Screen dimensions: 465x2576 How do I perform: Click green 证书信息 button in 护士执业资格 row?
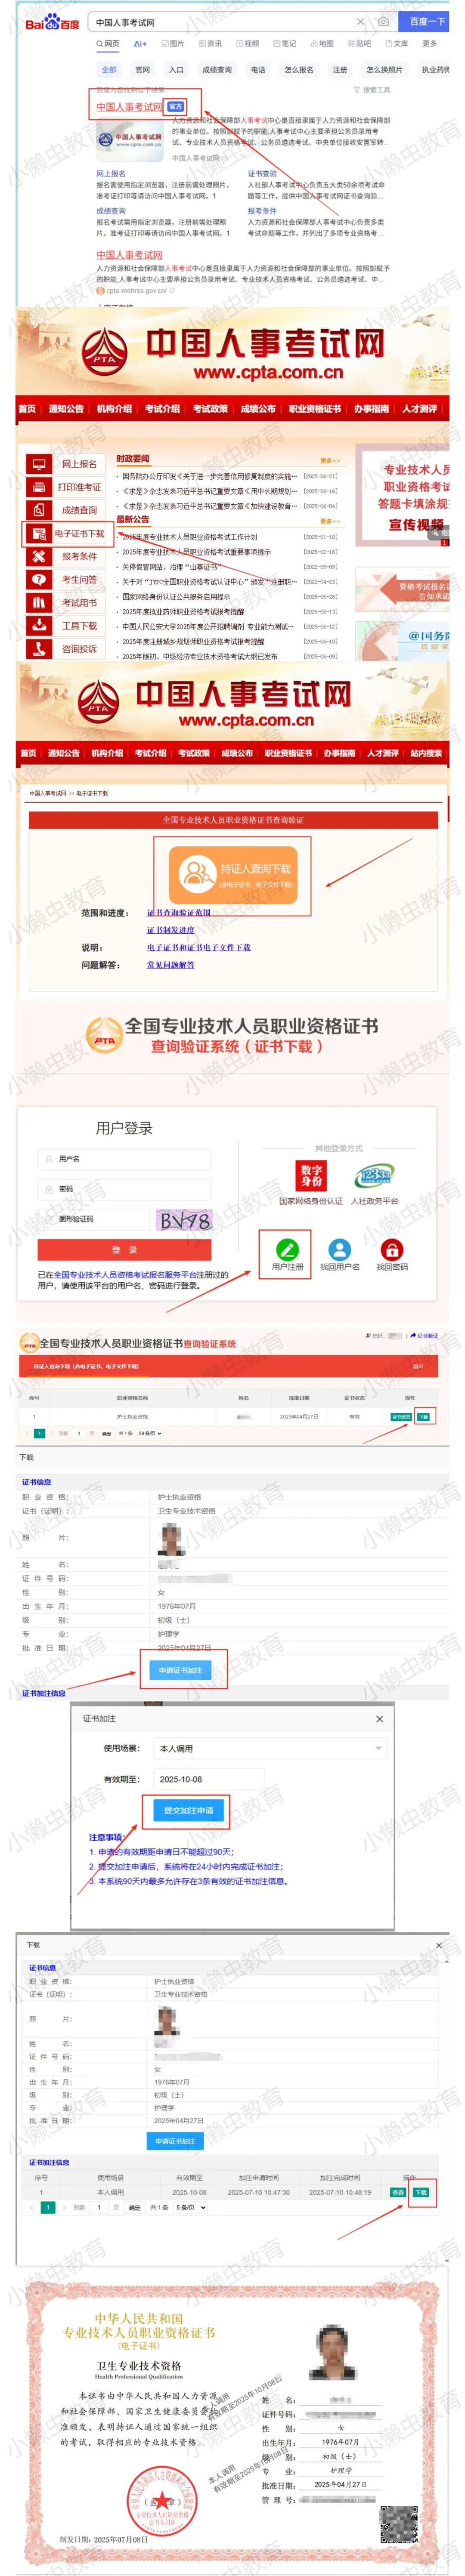click(401, 1417)
